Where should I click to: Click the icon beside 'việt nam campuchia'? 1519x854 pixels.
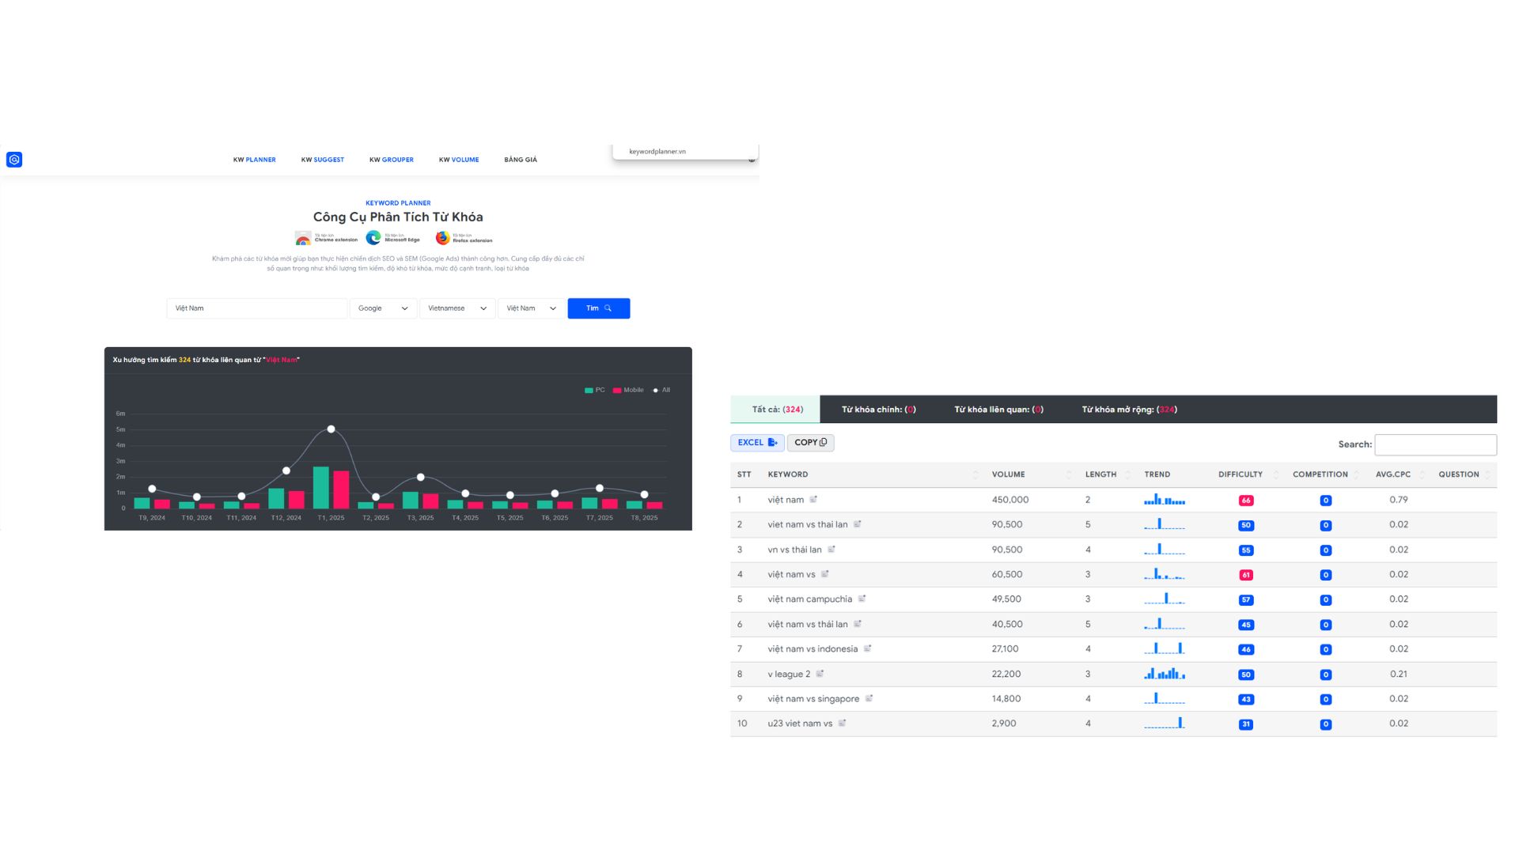coord(862,599)
